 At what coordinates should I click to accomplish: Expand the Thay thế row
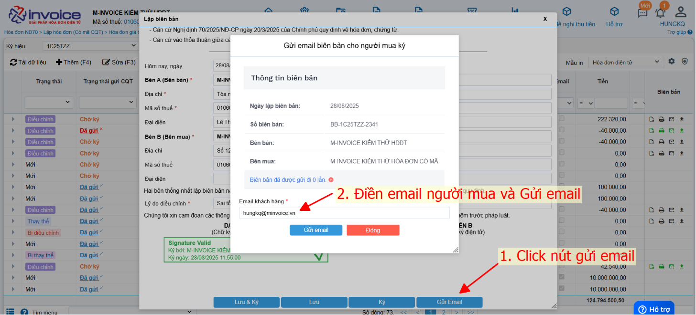tap(13, 221)
